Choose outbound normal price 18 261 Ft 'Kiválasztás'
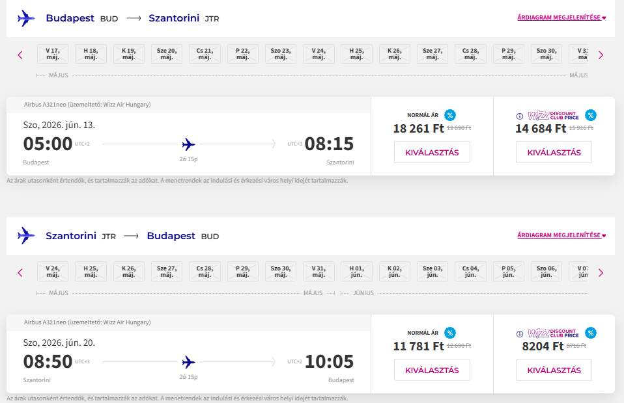 [432, 152]
